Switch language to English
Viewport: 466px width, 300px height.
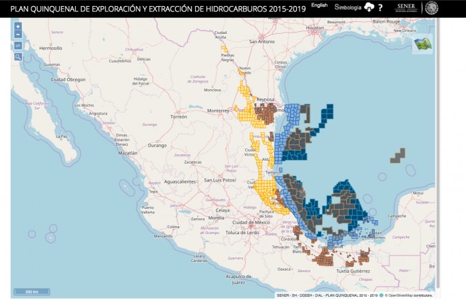320,5
